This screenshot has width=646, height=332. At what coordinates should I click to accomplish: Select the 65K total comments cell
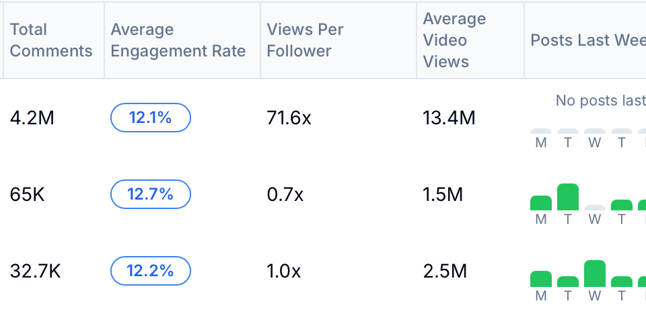[x=27, y=195]
